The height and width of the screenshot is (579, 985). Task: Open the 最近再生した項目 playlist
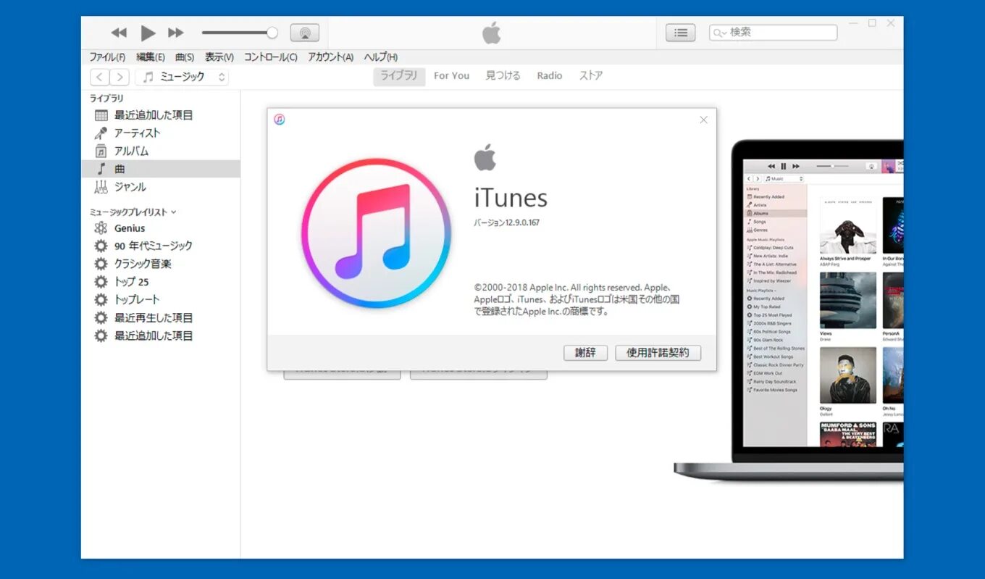pyautogui.click(x=161, y=317)
